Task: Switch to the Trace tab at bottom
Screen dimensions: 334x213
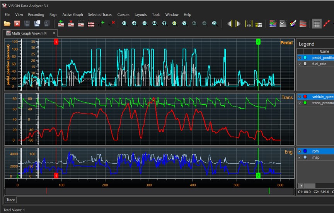Action: pyautogui.click(x=10, y=200)
